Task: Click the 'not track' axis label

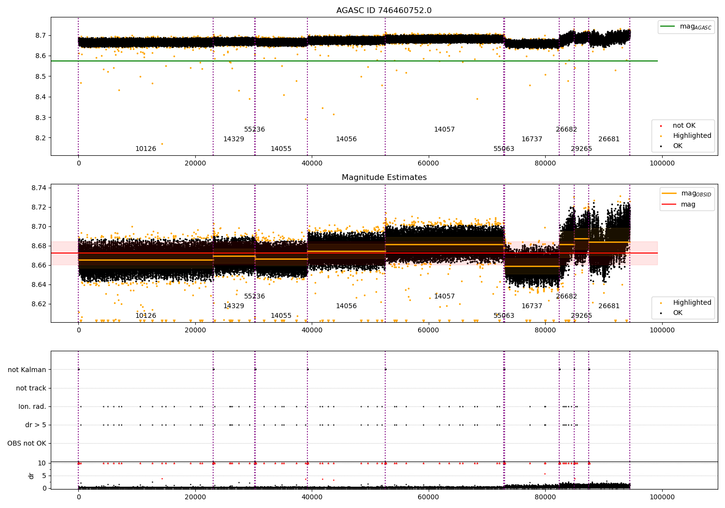Action: [31, 388]
